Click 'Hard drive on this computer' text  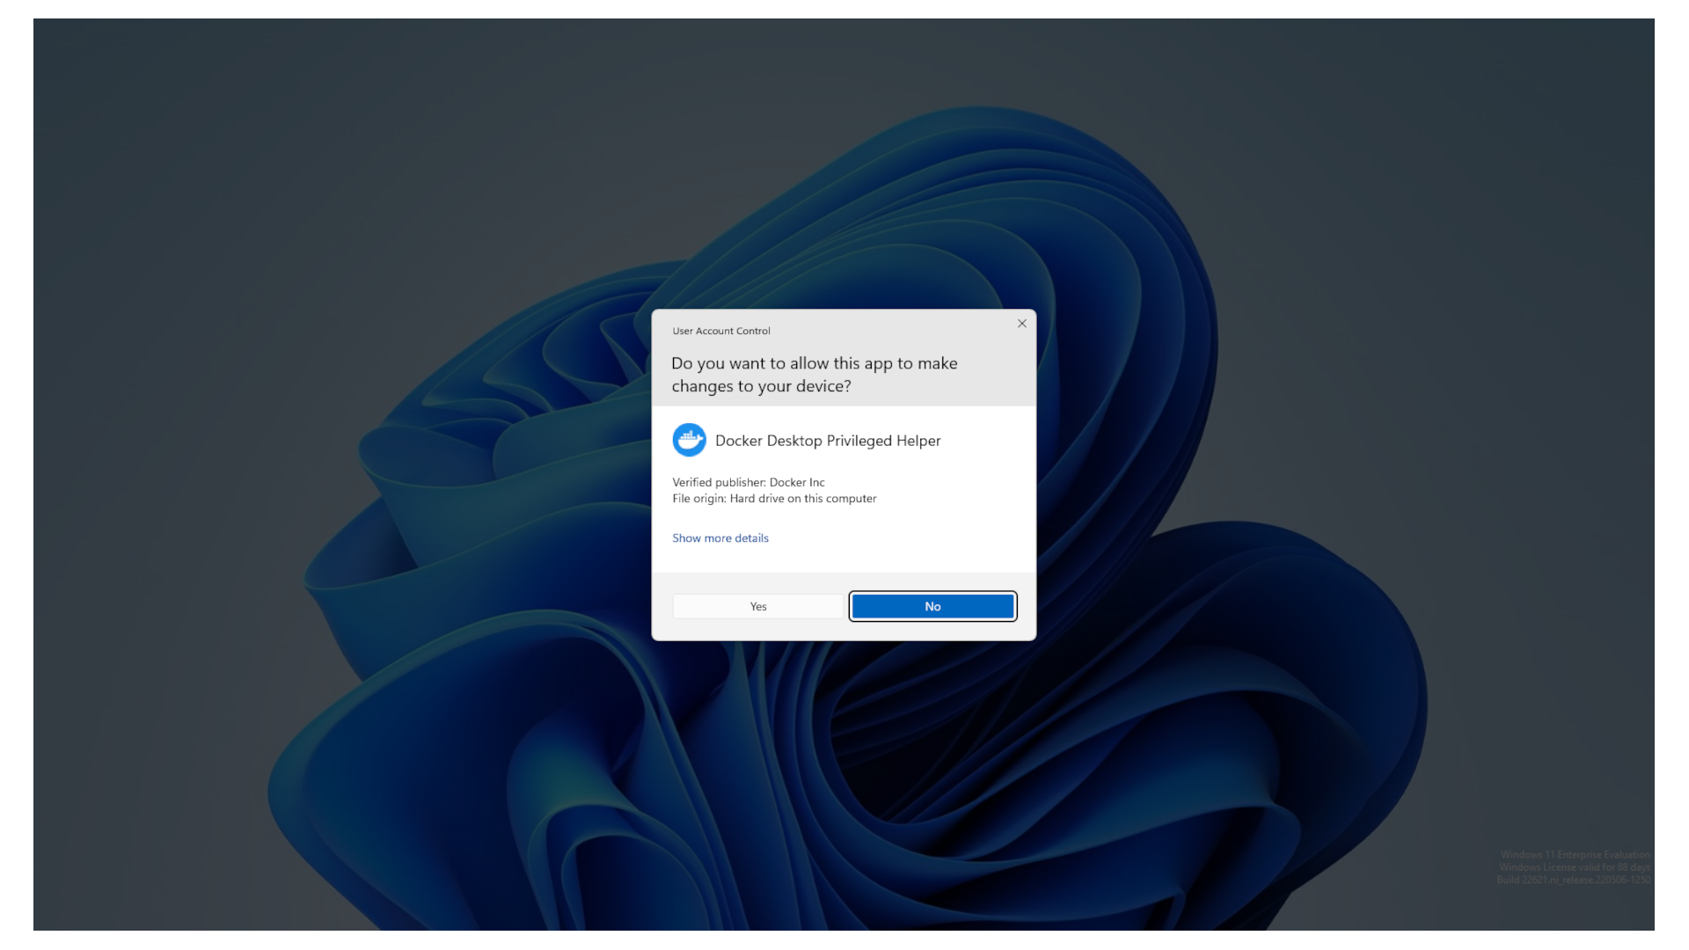pyautogui.click(x=803, y=498)
